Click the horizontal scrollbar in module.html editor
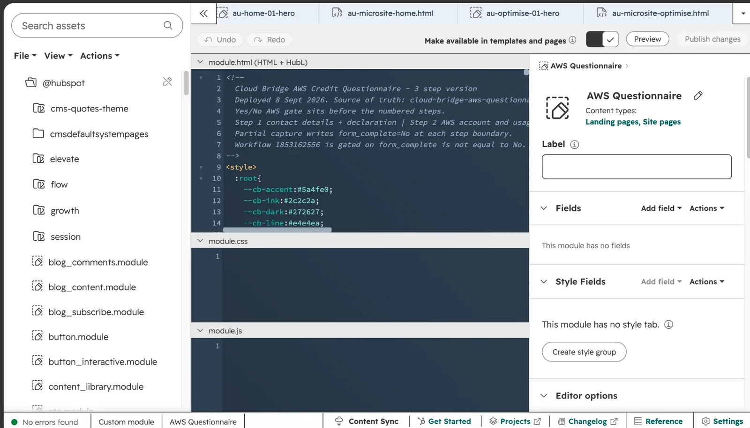This screenshot has width=750, height=428. coord(277,230)
